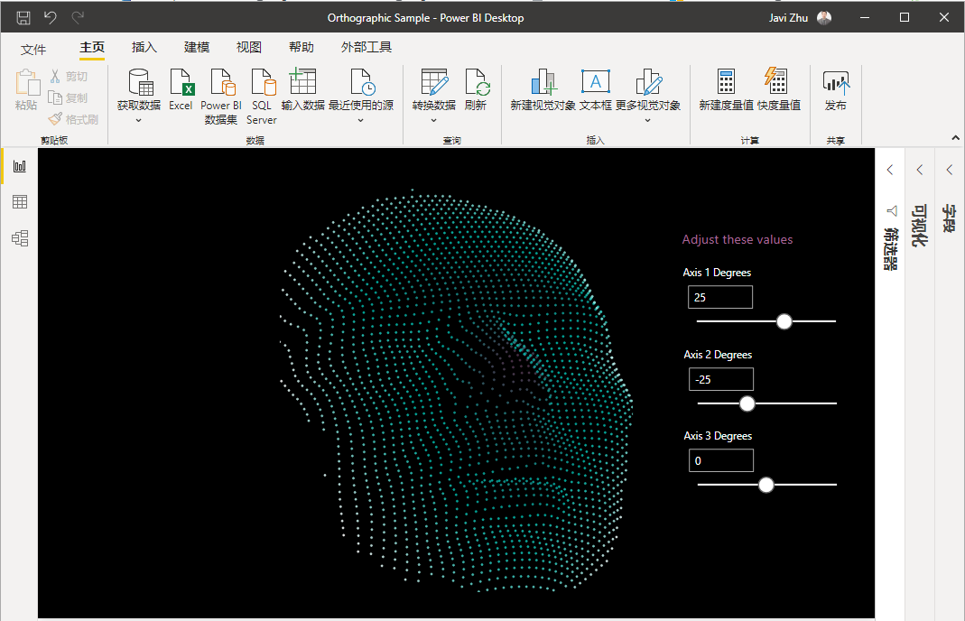Open 获取数据 dropdown arrow
This screenshot has height=621, width=965.
(138, 121)
